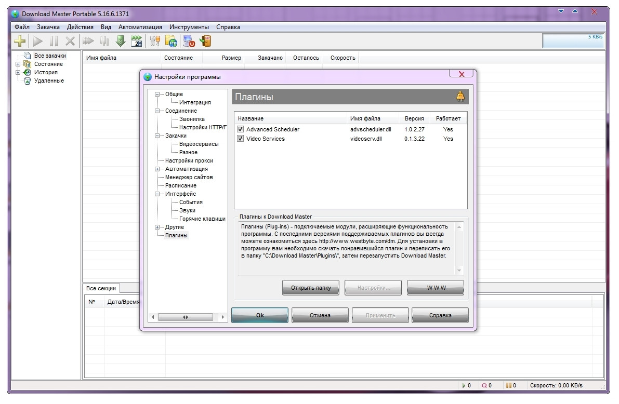Open the FTP Explorer folder icon
Screen dimensions: 619x404
tap(172, 41)
